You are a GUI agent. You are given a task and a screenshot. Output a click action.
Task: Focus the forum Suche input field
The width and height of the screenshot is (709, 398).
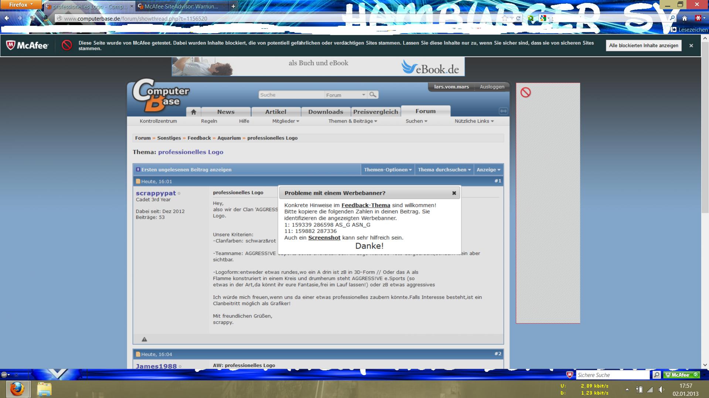(x=292, y=95)
